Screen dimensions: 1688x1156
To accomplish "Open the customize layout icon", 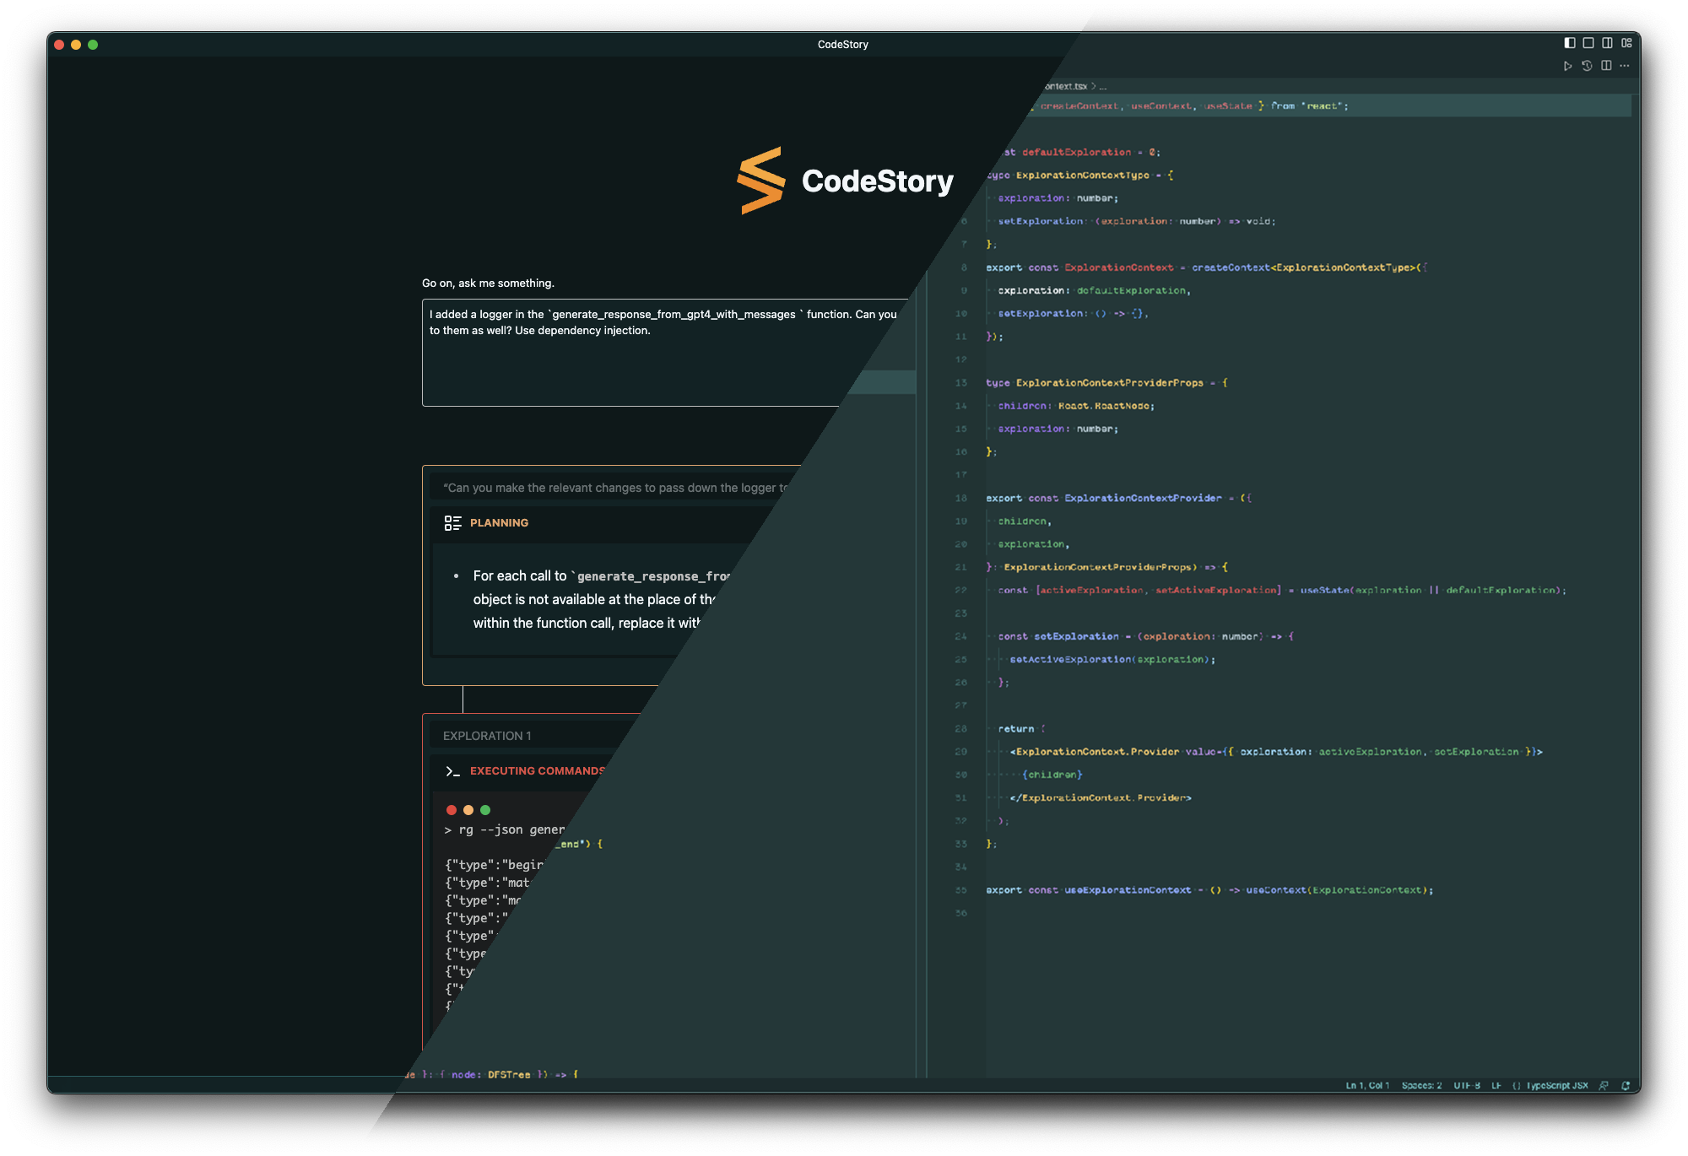I will point(1626,43).
